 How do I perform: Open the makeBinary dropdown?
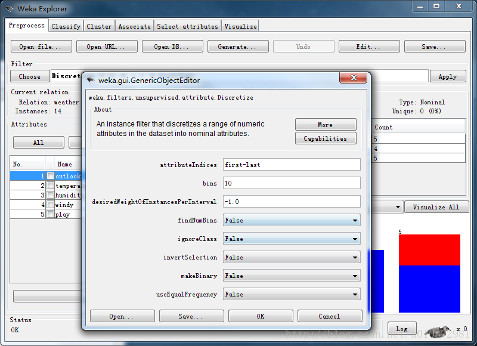292,276
